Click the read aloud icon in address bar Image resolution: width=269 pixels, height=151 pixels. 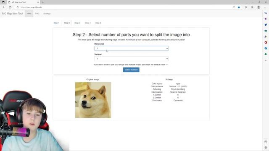pyautogui.click(x=234, y=7)
